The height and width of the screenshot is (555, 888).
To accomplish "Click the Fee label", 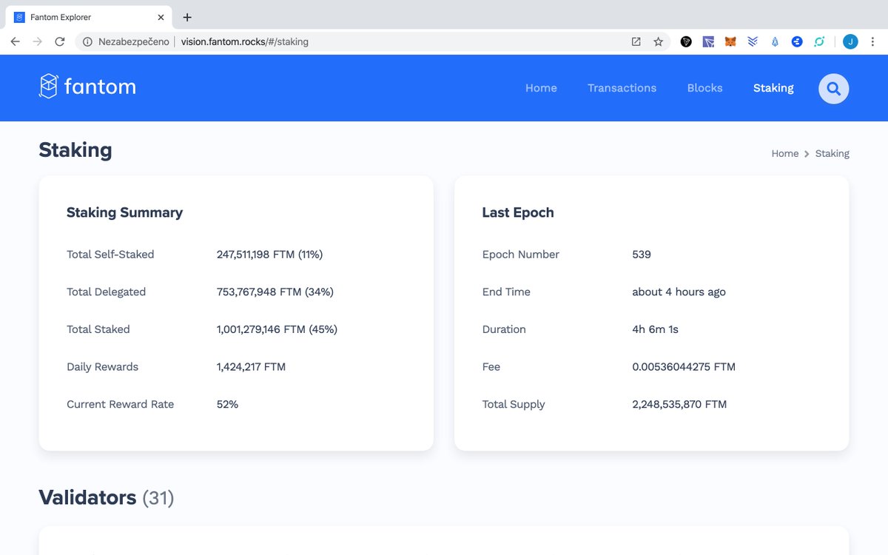I will pyautogui.click(x=491, y=367).
